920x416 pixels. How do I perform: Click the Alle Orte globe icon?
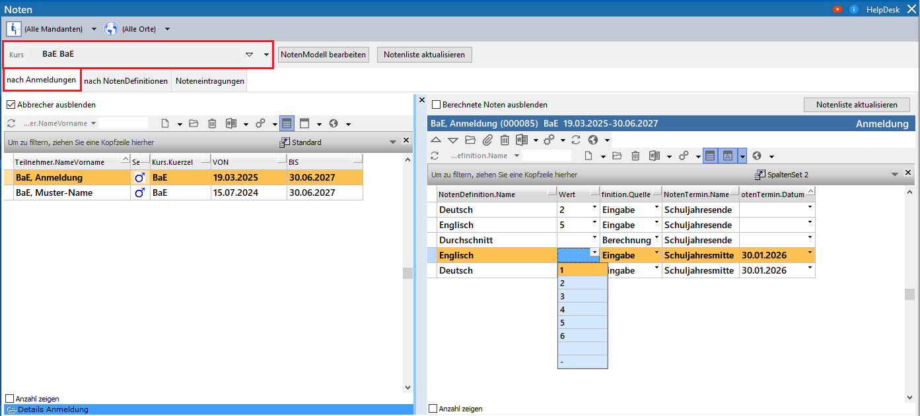[111, 29]
